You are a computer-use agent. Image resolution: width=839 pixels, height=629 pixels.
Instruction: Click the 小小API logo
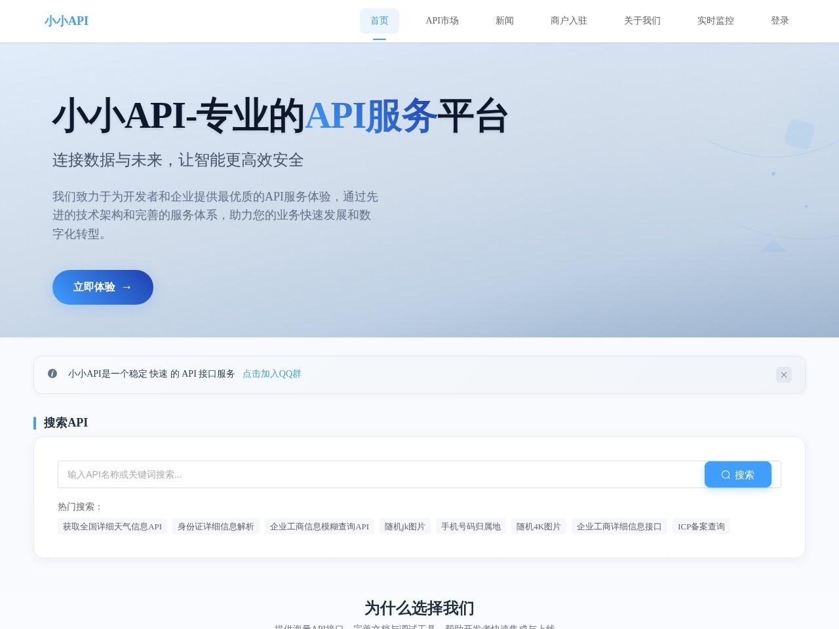66,21
